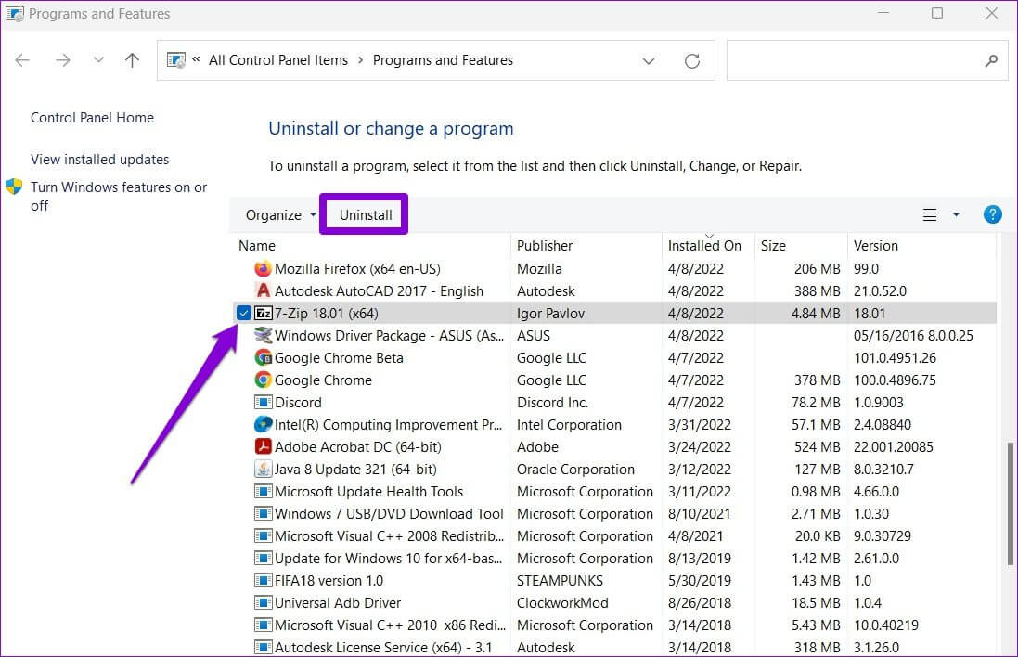Expand the breadcrumb overflow chevrons

click(196, 59)
